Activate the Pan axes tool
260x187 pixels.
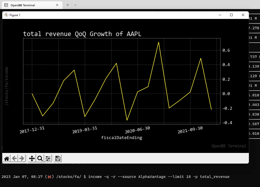pos(32,158)
